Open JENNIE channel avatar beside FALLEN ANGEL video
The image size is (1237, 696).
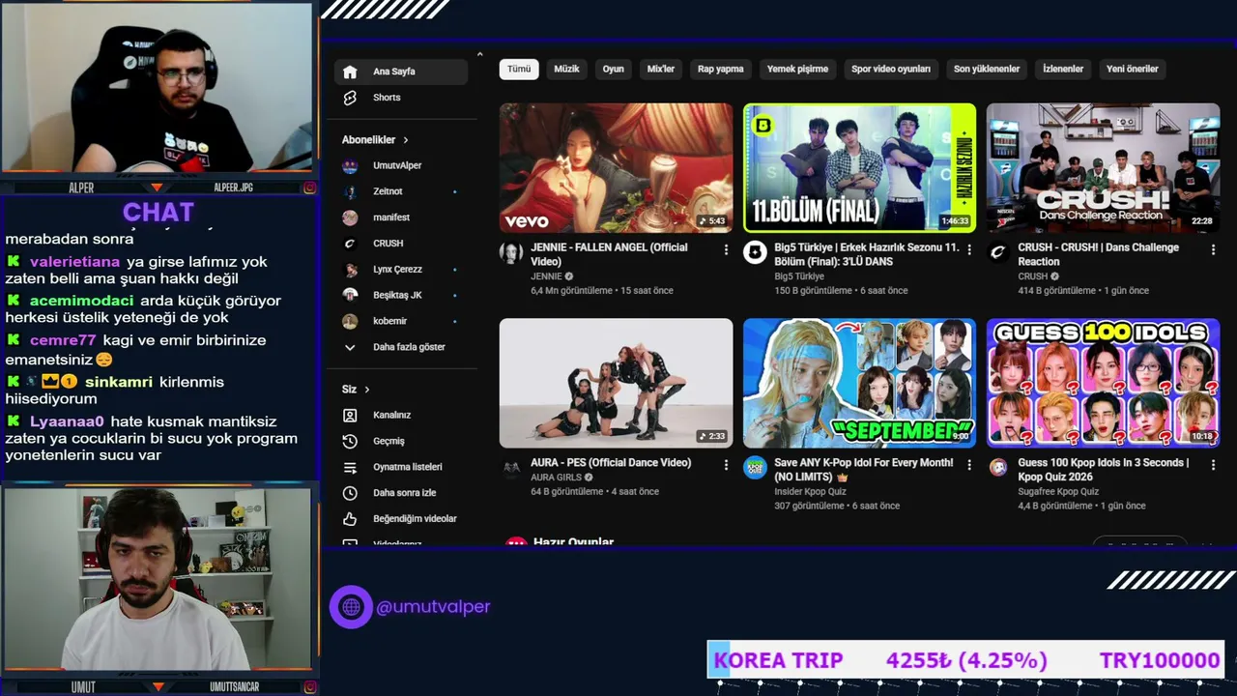511,253
